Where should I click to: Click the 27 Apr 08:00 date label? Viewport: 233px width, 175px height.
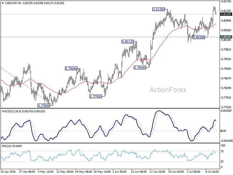coord(27,172)
